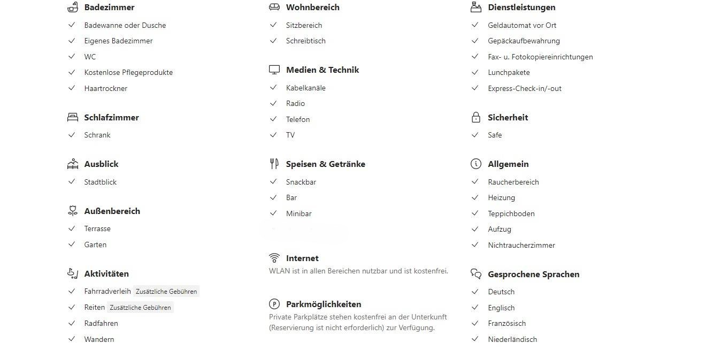Click the checkmark beside Haartrockner
The height and width of the screenshot is (351, 721).
(72, 88)
